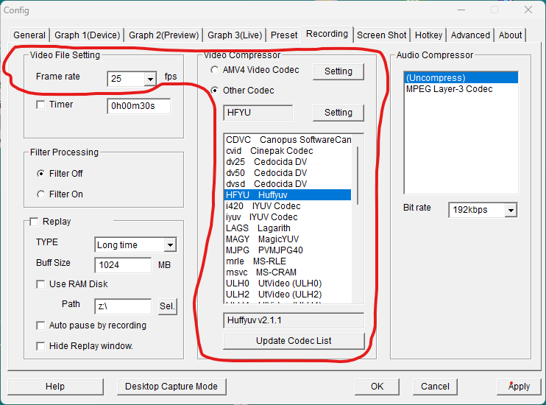Image resolution: width=546 pixels, height=405 pixels.
Task: Select dv25 Cedocida DV codec
Action: [288, 162]
